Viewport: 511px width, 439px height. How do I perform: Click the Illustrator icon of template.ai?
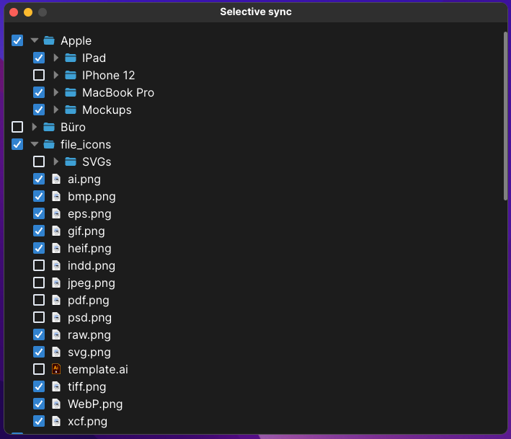pyautogui.click(x=56, y=369)
